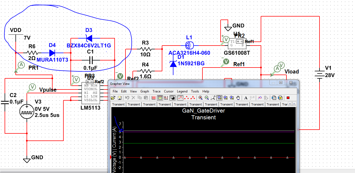Switch to the points-only marker style

click(x=186, y=98)
